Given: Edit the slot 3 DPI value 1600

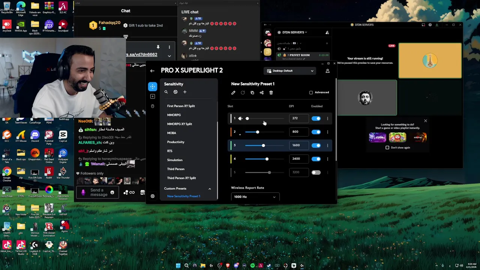Looking at the screenshot, I should 298,145.
